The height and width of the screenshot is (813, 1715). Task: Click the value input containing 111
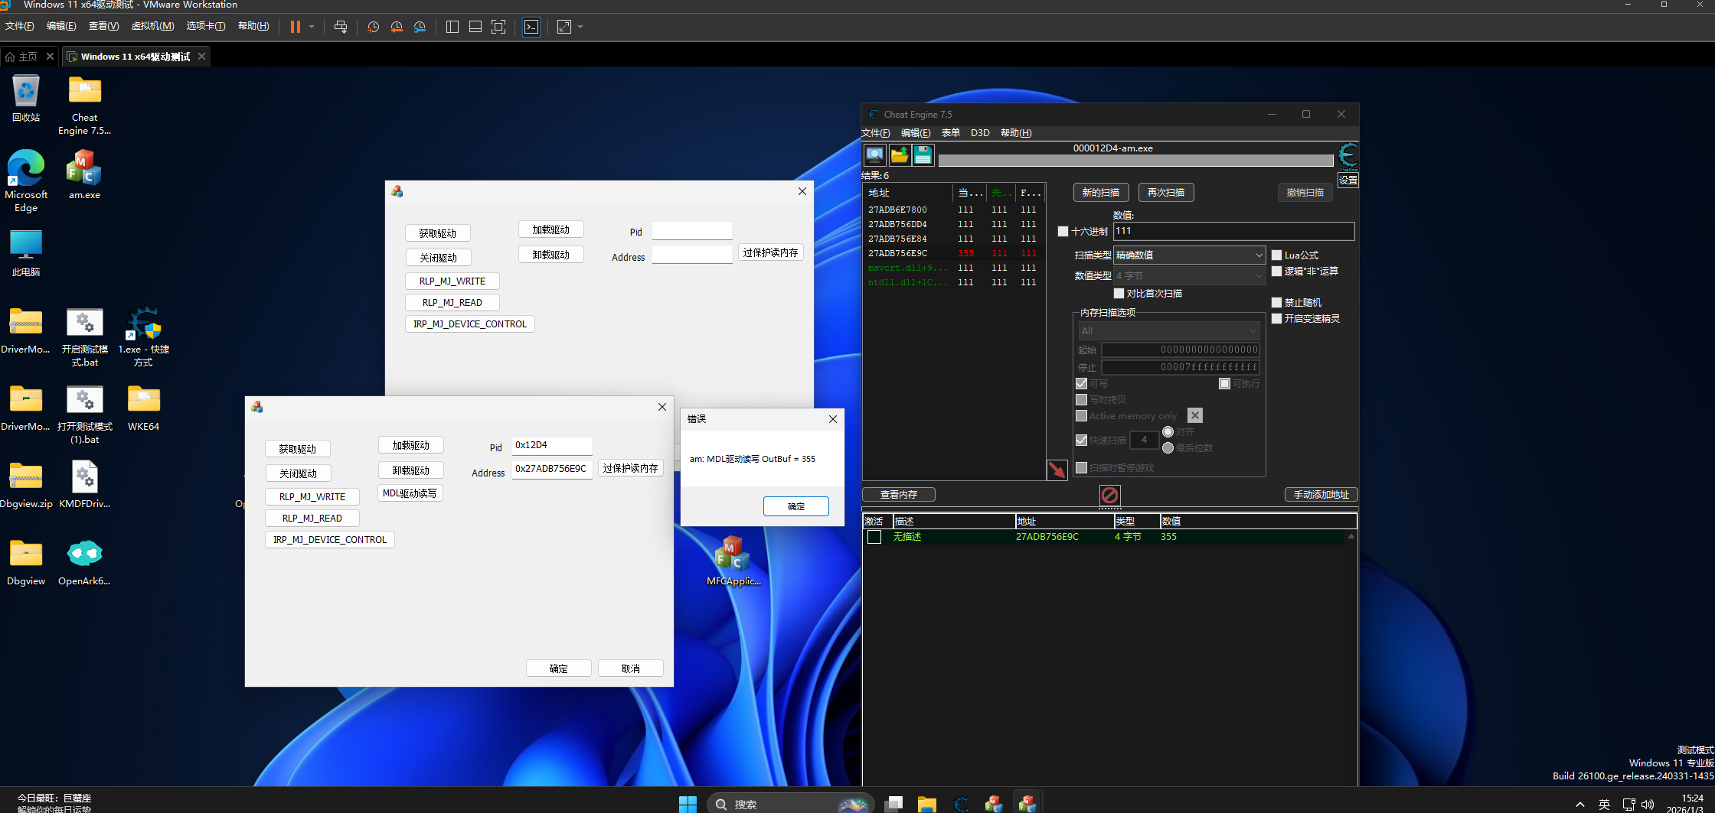[x=1233, y=231]
